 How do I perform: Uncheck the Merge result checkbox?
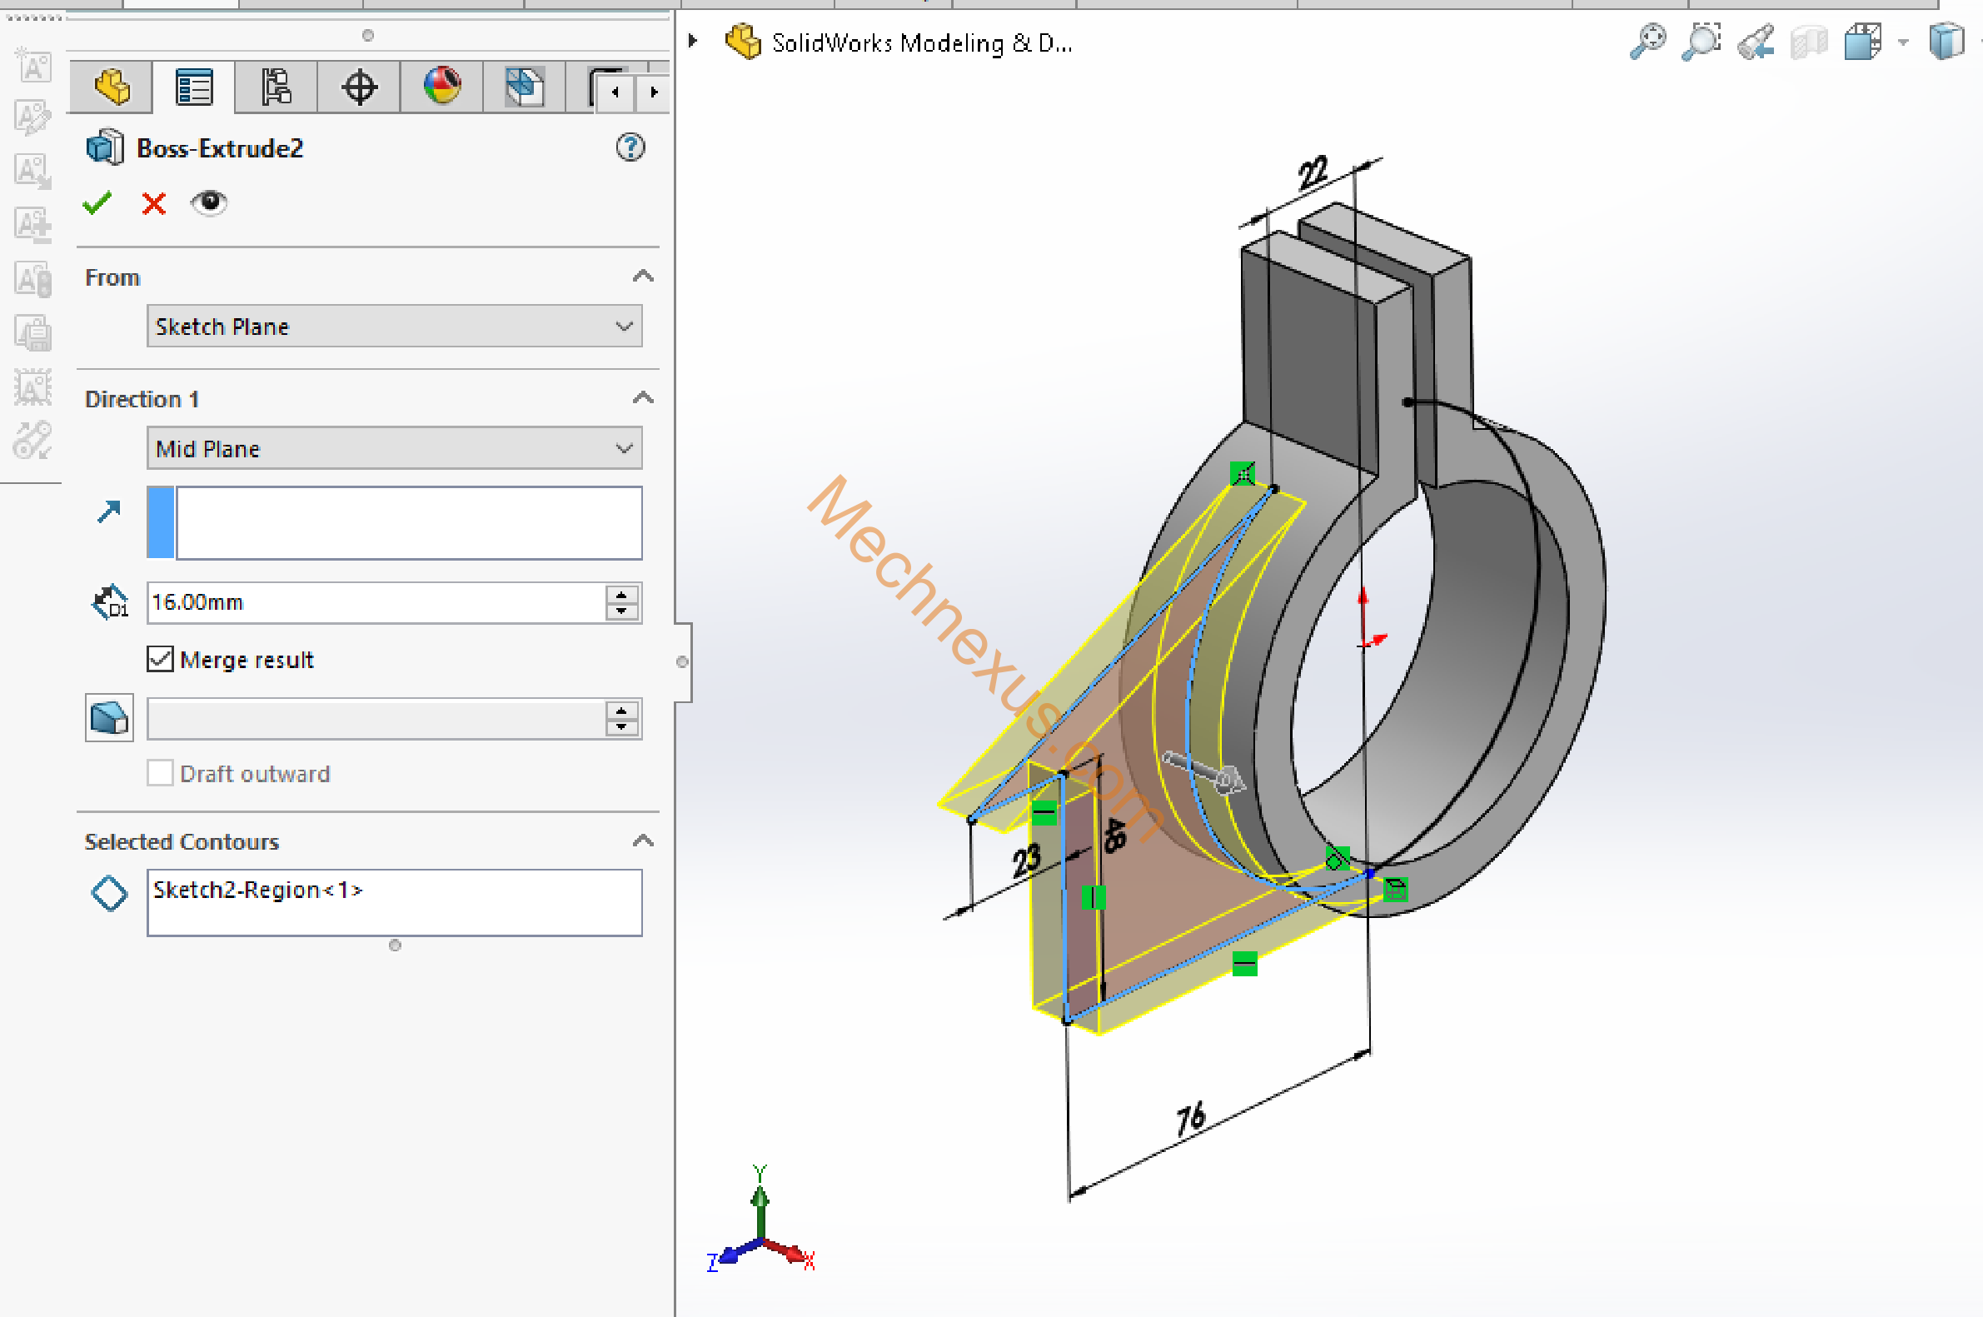160,660
